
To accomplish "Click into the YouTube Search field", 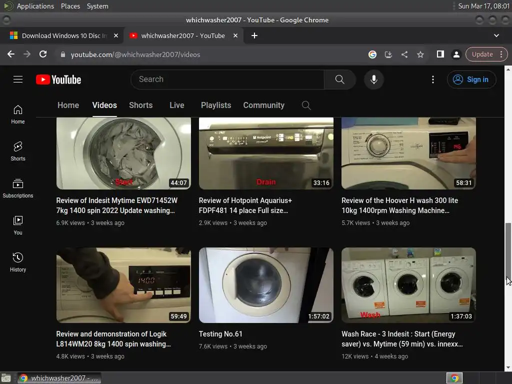I will [228, 79].
